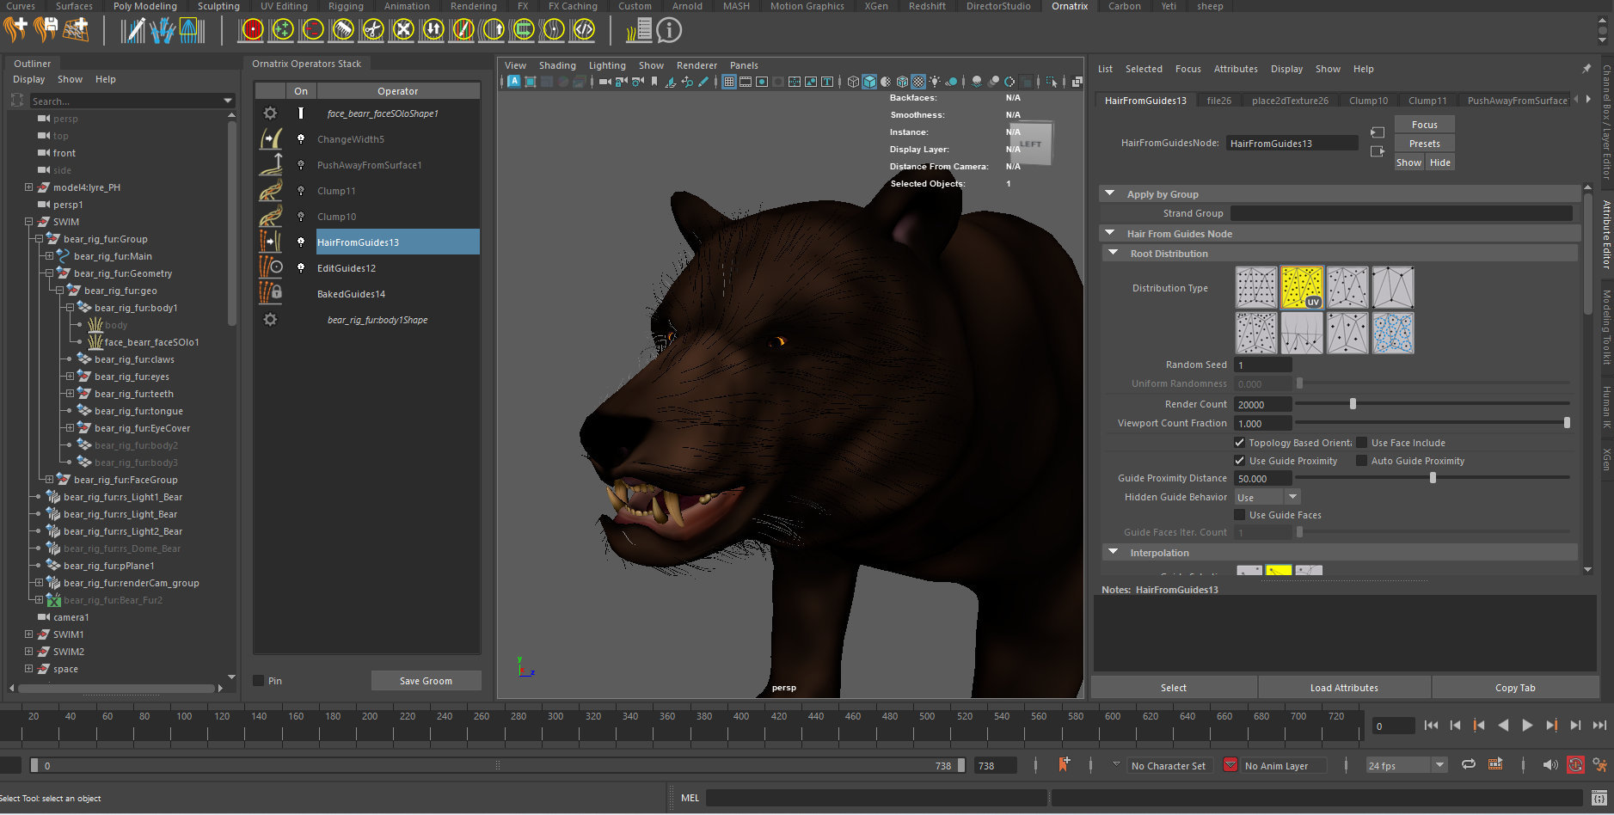Switch to the Clump10 attribute tab
The width and height of the screenshot is (1614, 815).
pyautogui.click(x=1368, y=101)
